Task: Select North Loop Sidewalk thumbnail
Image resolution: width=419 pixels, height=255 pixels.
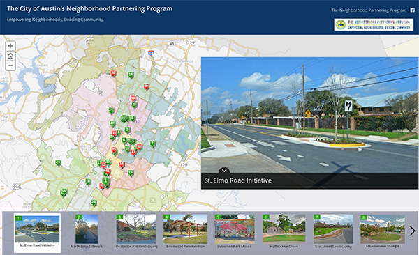Action: tap(87, 231)
